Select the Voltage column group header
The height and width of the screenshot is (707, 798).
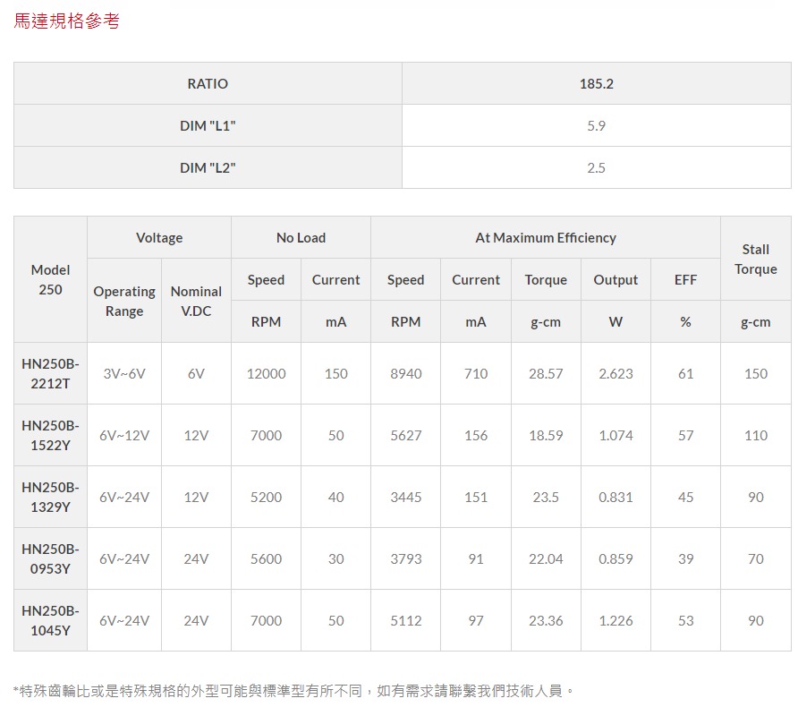point(159,237)
